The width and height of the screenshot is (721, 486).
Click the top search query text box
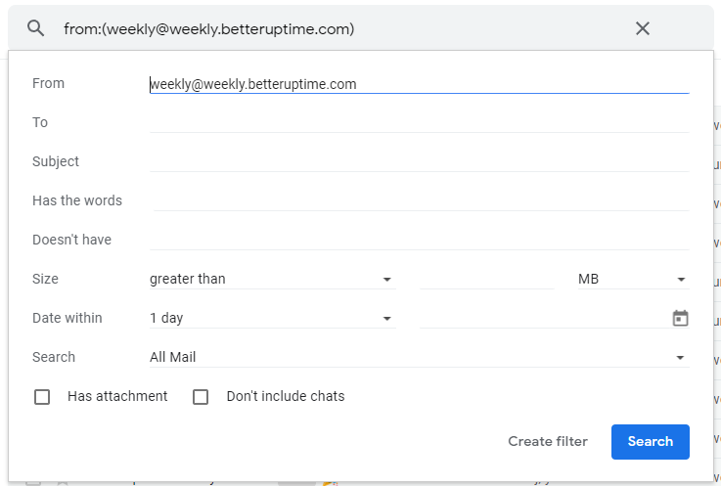click(x=333, y=29)
